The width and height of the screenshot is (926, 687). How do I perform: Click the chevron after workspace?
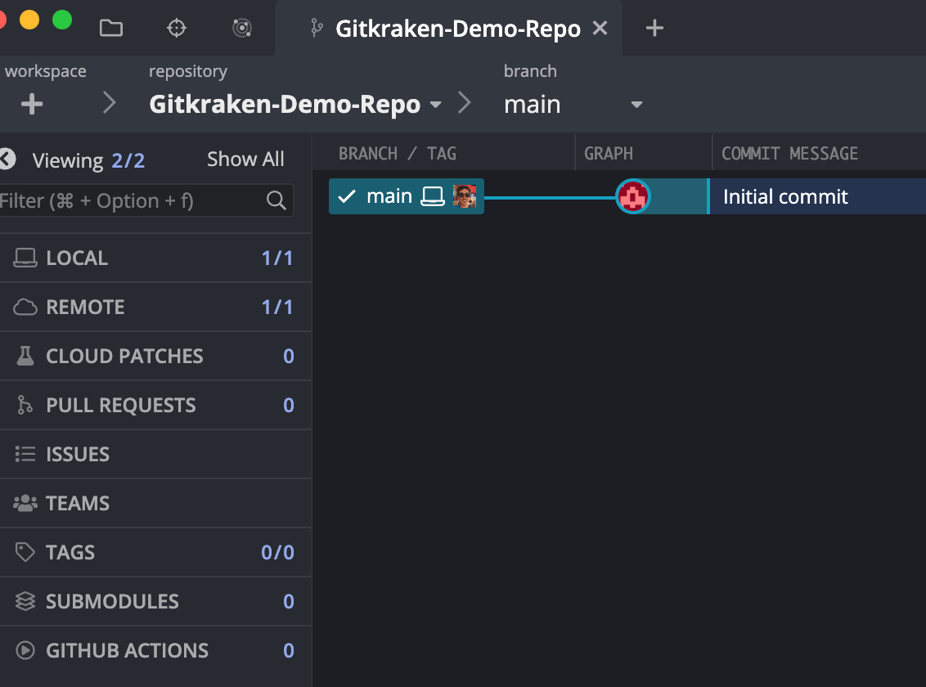tap(110, 103)
